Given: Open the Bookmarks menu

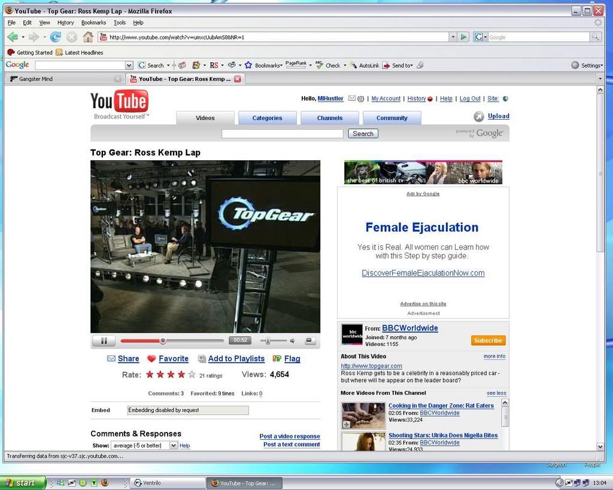Looking at the screenshot, I should (x=93, y=23).
